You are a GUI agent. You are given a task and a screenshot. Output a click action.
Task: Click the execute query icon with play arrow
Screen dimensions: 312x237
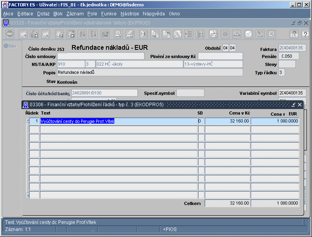(x=71, y=34)
